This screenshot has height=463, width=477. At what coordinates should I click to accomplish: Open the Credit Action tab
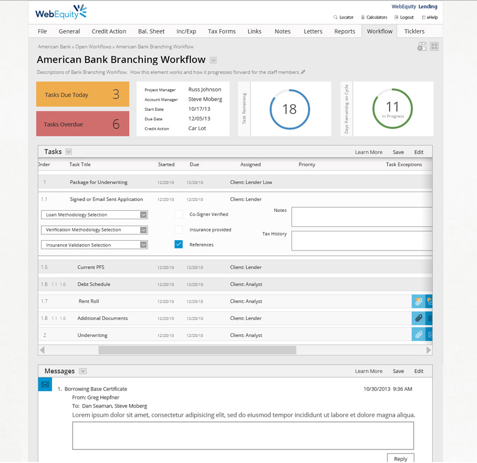tap(109, 31)
